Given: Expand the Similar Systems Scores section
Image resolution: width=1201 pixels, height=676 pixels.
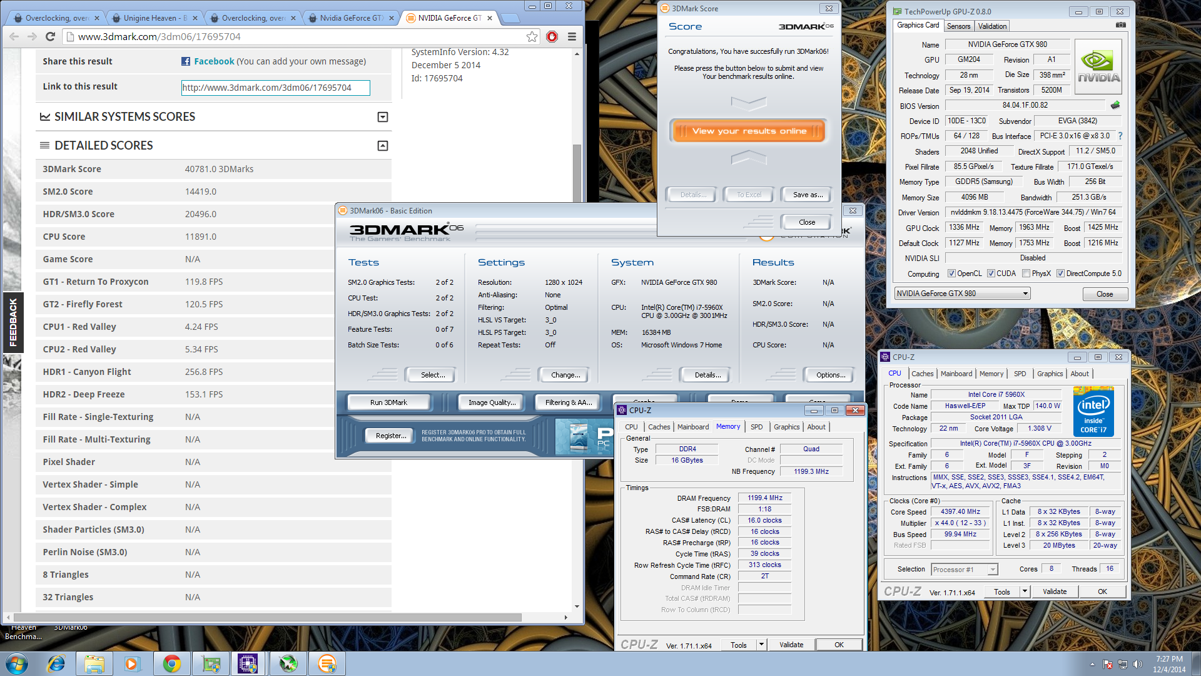Looking at the screenshot, I should click(383, 117).
